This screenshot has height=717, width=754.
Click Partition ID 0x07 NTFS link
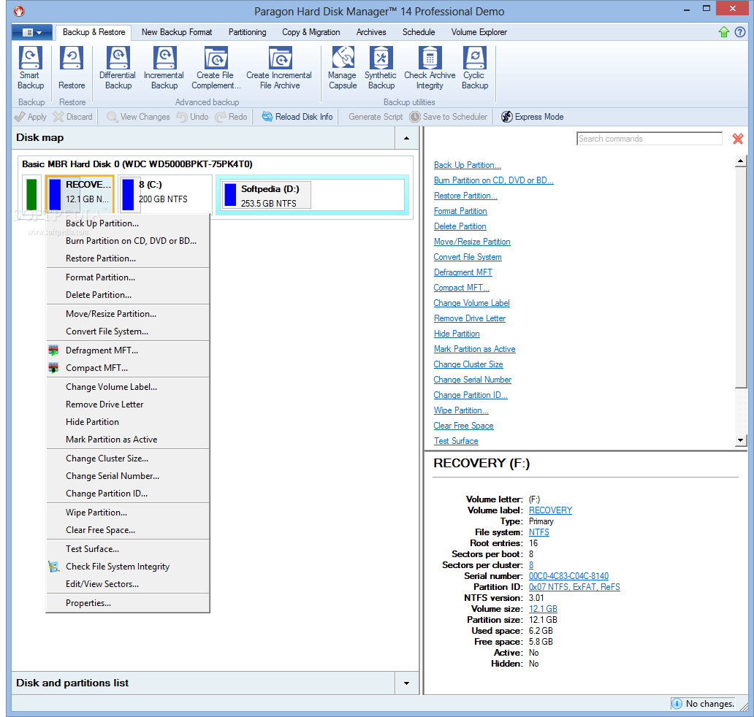point(574,587)
